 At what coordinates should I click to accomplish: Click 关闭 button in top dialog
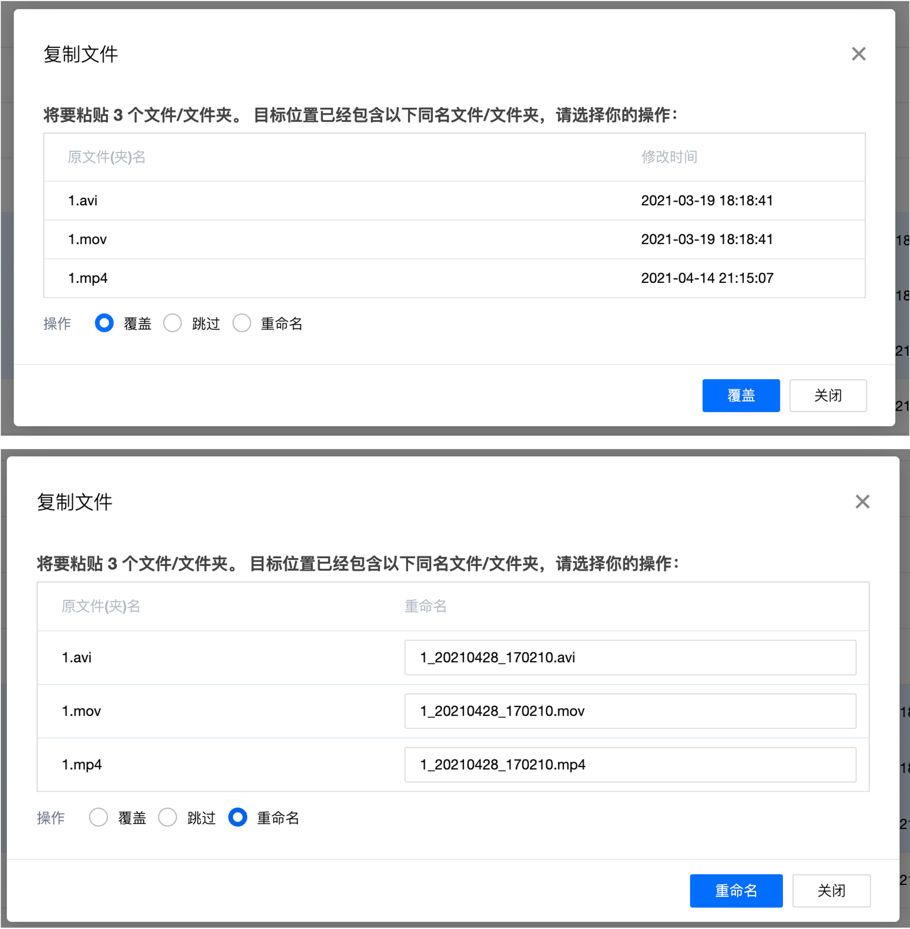coord(828,396)
